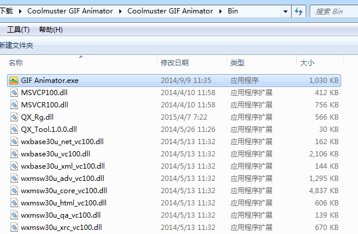Expand arrow before Bin in breadcrumb
Image resolution: width=358 pixels, height=234 pixels.
pyautogui.click(x=220, y=11)
